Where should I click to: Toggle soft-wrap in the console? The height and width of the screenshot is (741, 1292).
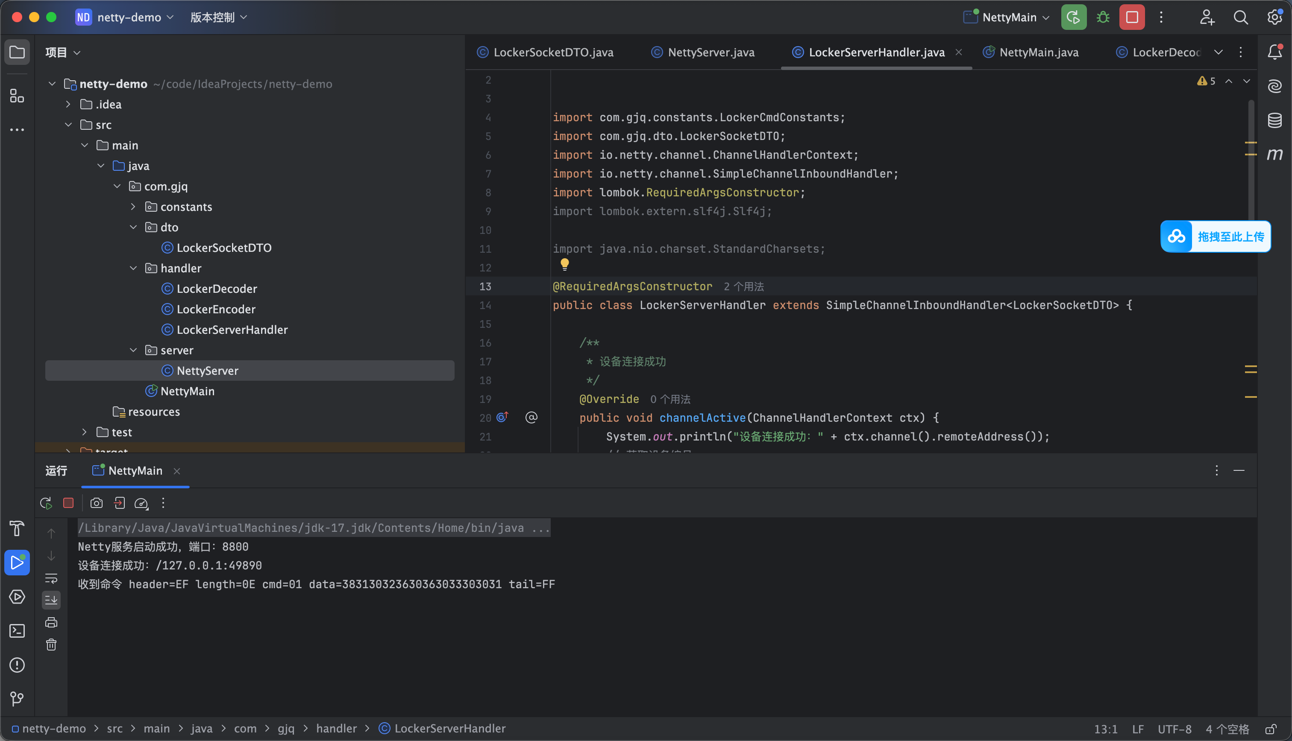click(x=51, y=578)
